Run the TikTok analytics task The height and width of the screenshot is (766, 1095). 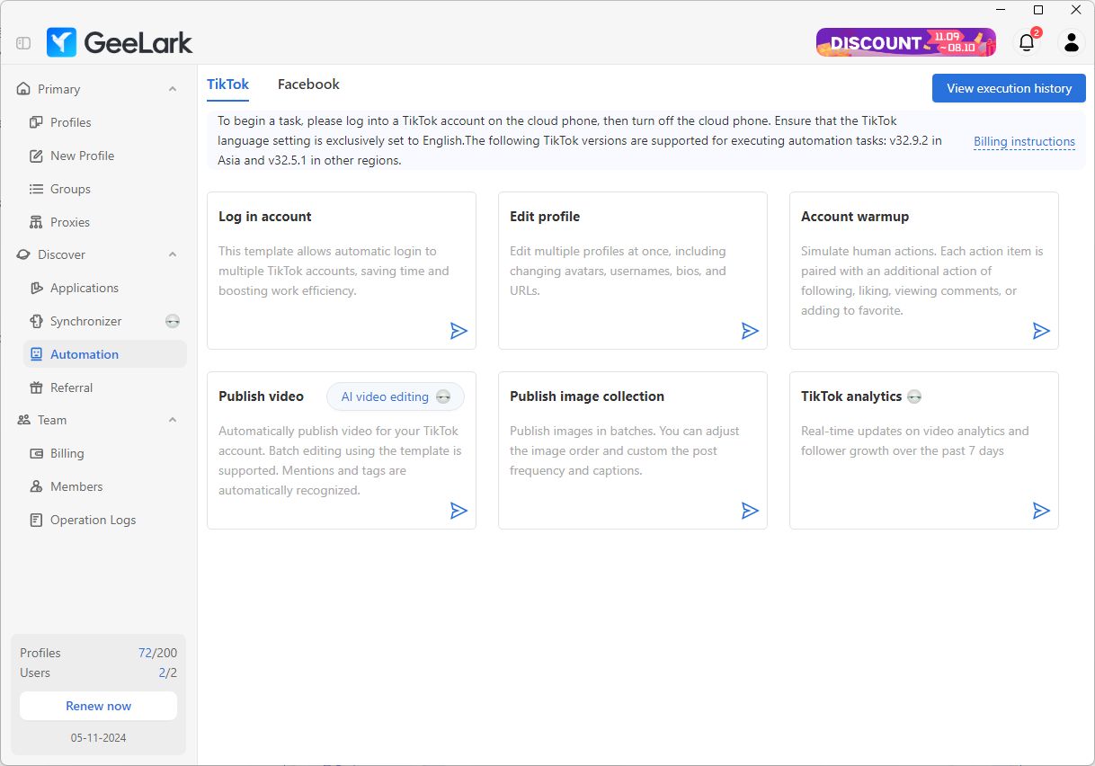click(x=1041, y=511)
